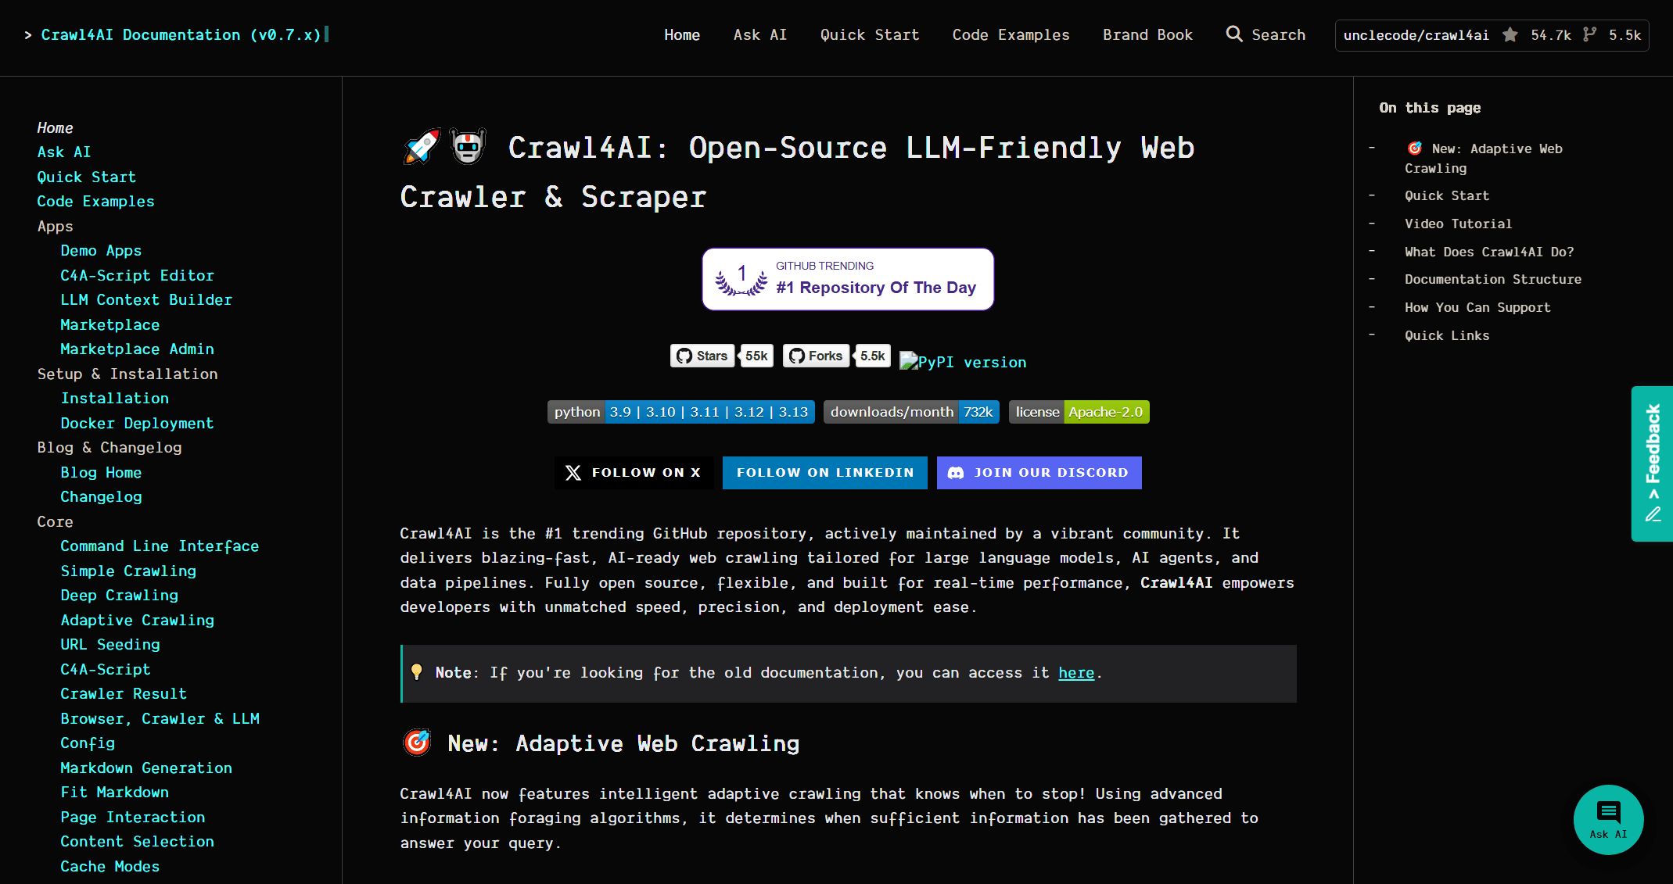Image resolution: width=1673 pixels, height=884 pixels.
Task: Click the GitHub fork icon in header
Action: click(1589, 35)
